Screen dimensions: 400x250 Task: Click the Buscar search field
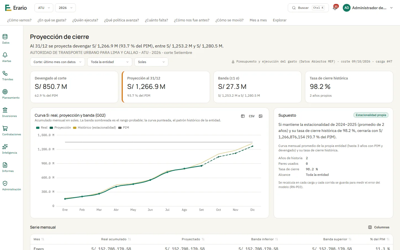coord(308,8)
